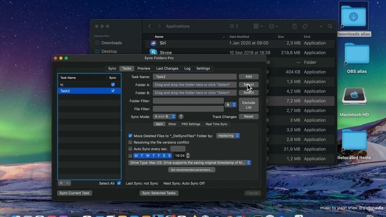This screenshot has width=386, height=217.
Task: Remove task with the minus button
Action: tap(68, 183)
